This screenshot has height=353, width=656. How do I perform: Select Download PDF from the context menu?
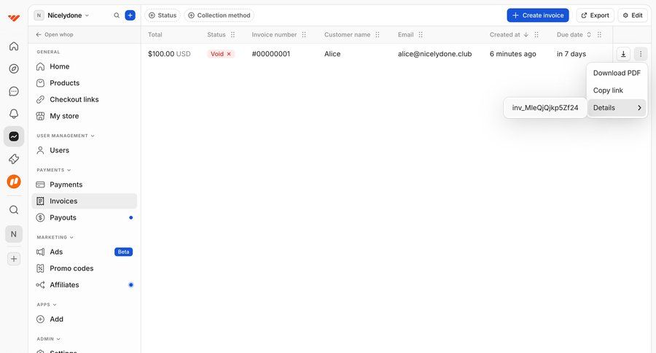617,73
